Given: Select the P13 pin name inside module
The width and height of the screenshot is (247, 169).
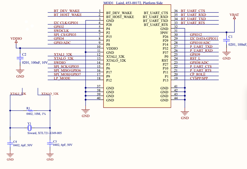Looking at the screenshot, I should pyautogui.click(x=166, y=80).
